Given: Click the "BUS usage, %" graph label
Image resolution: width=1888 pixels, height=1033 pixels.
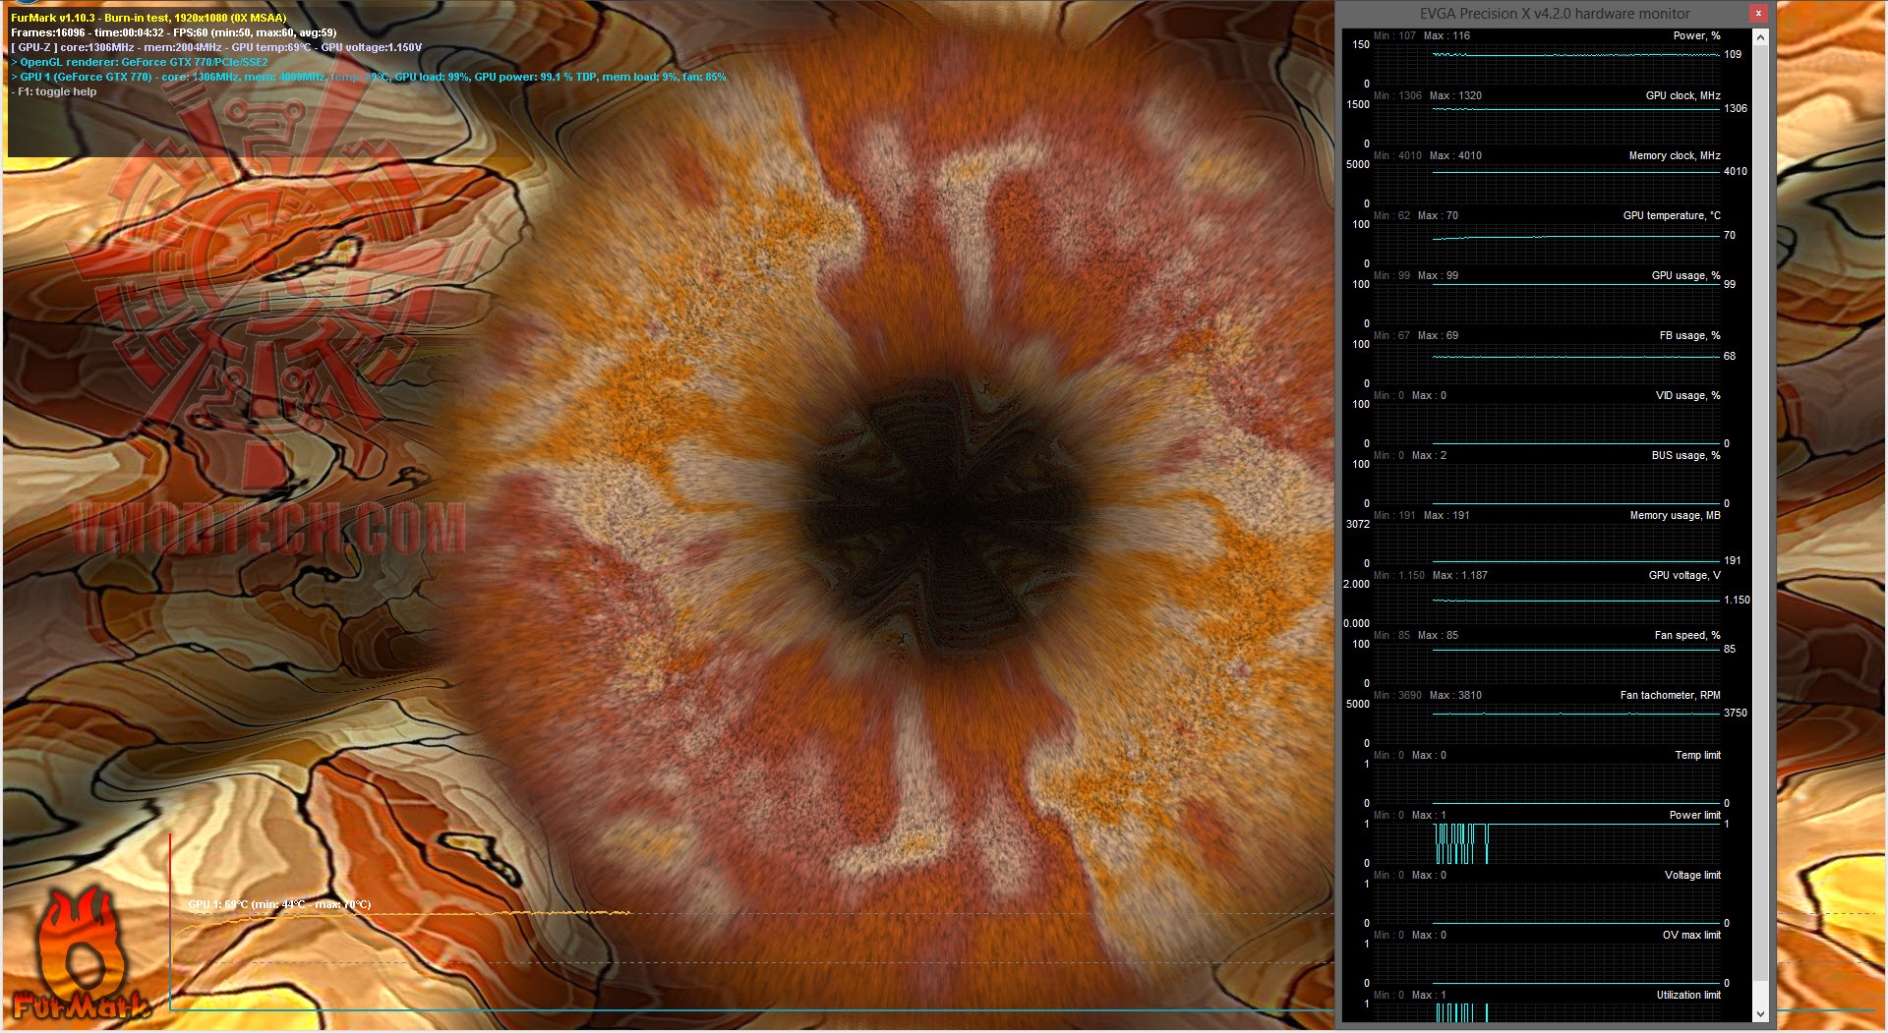Looking at the screenshot, I should point(1685,455).
